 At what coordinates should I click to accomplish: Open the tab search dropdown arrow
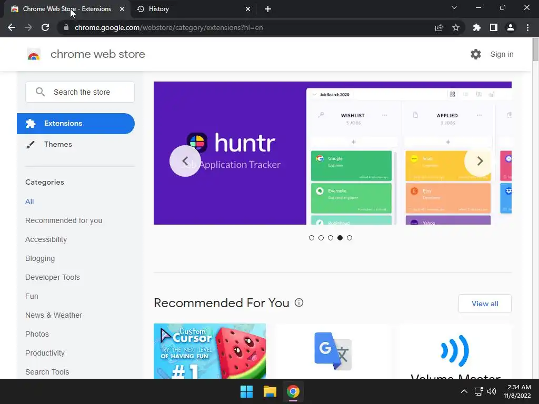point(454,7)
